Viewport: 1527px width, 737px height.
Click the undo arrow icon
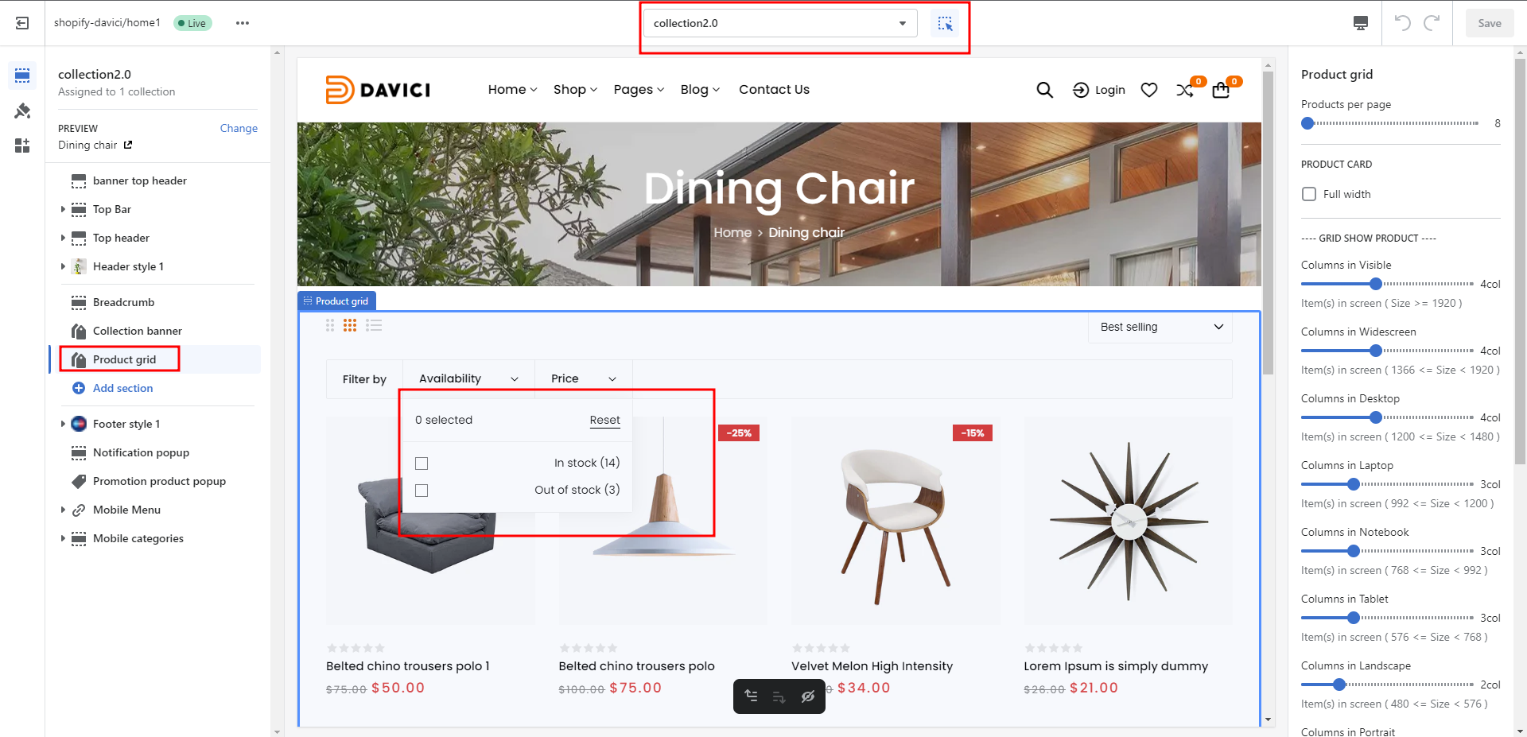pyautogui.click(x=1402, y=23)
